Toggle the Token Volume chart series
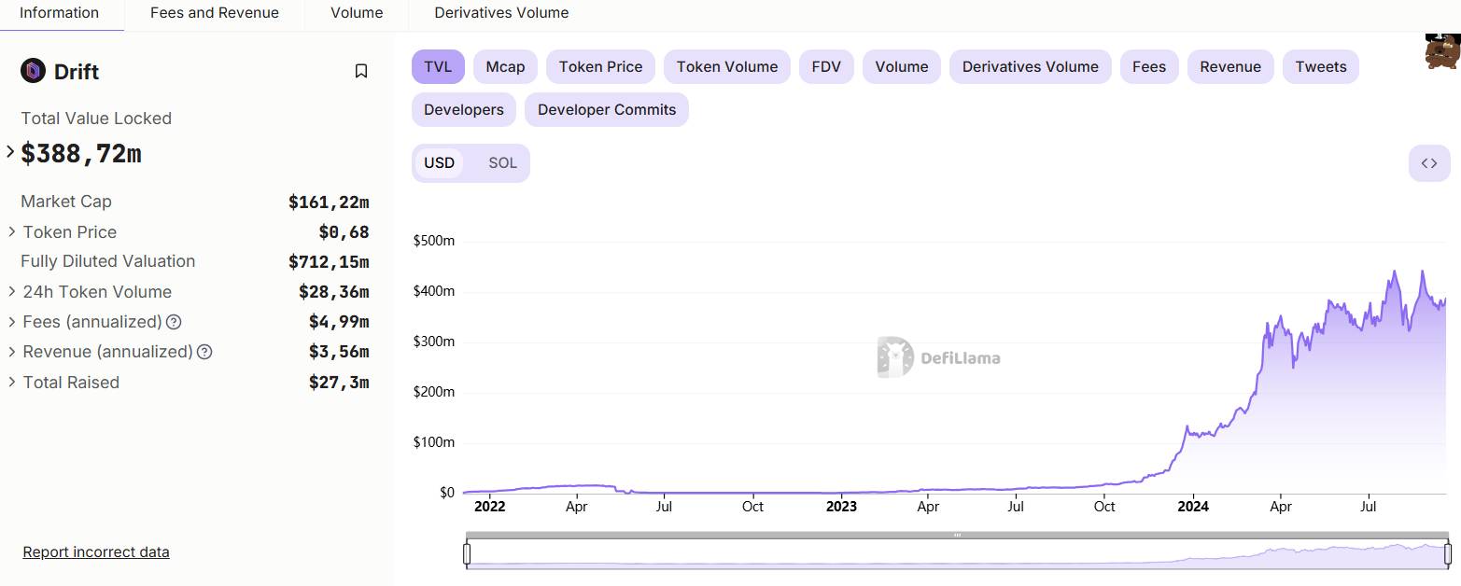 point(727,67)
